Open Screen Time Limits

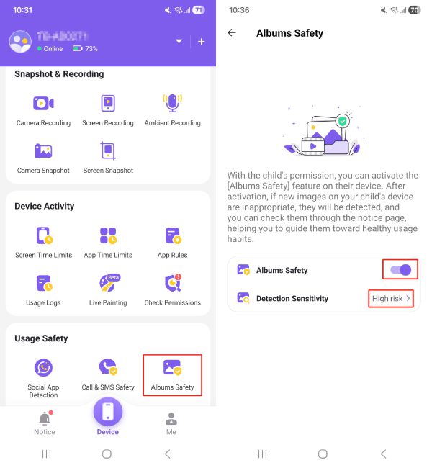pyautogui.click(x=44, y=243)
